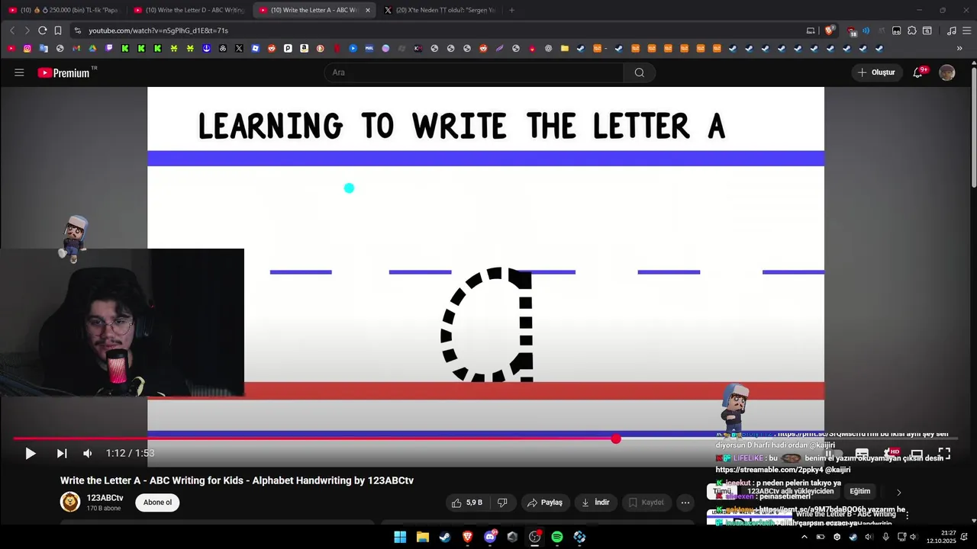Click the red progress bar scrubber

616,438
